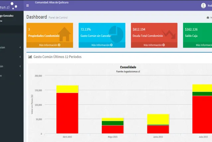The width and height of the screenshot is (212, 142).
Task: Expand the sidebar item ending in 'cion'
Action: (x=12, y=48)
